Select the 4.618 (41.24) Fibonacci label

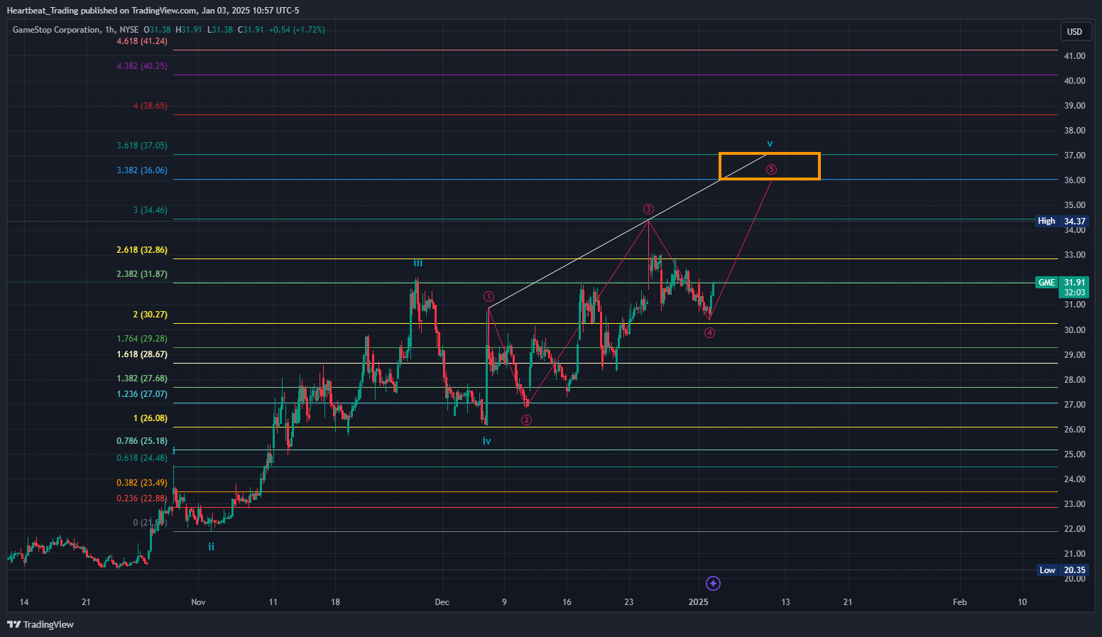point(142,41)
